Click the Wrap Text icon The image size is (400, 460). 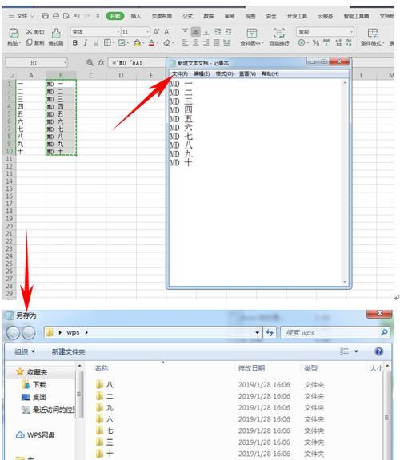(x=279, y=33)
